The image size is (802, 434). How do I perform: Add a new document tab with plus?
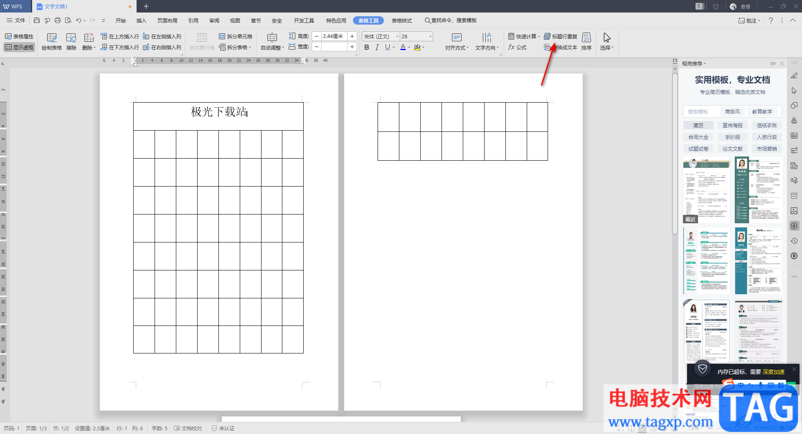tap(146, 6)
